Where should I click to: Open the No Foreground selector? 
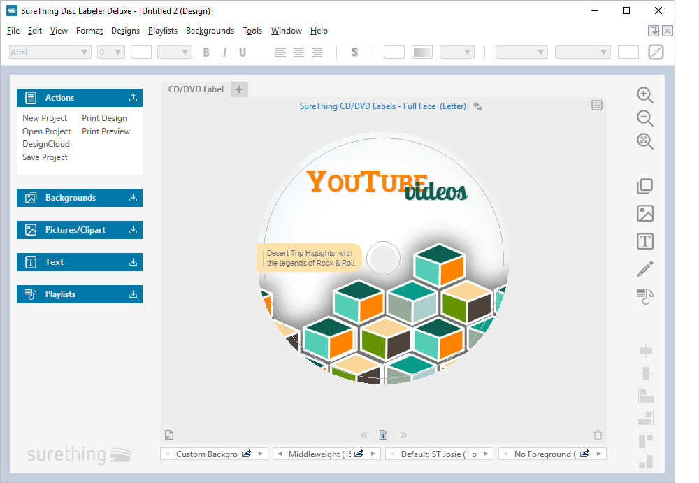[552, 453]
